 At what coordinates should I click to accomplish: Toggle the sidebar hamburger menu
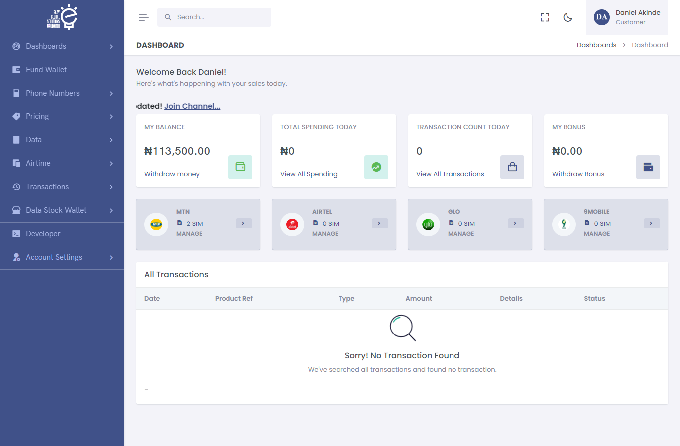(143, 17)
